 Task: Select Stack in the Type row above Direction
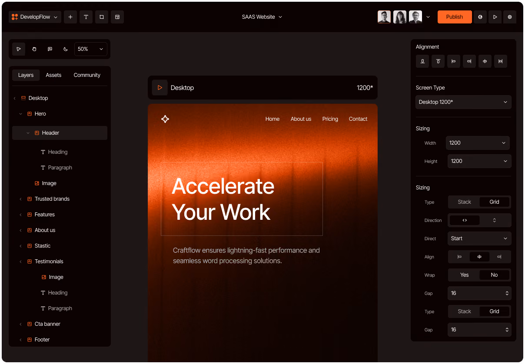point(464,202)
